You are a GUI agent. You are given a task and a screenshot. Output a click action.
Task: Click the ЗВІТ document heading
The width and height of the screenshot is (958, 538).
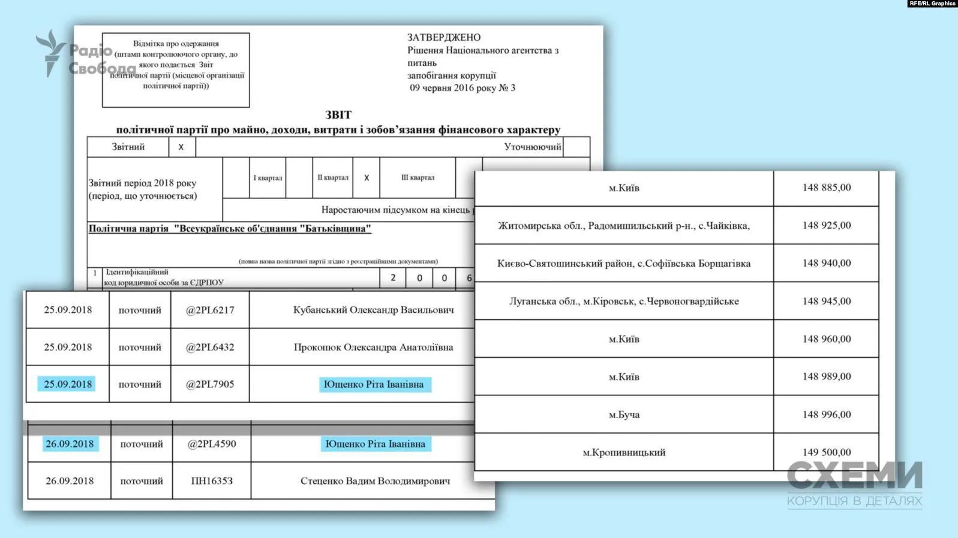coord(338,114)
